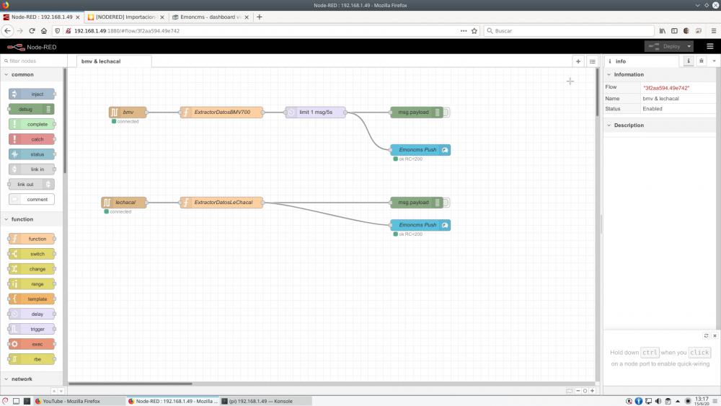Select the bmv serial node
Image resolution: width=721 pixels, height=406 pixels.
[x=128, y=112]
